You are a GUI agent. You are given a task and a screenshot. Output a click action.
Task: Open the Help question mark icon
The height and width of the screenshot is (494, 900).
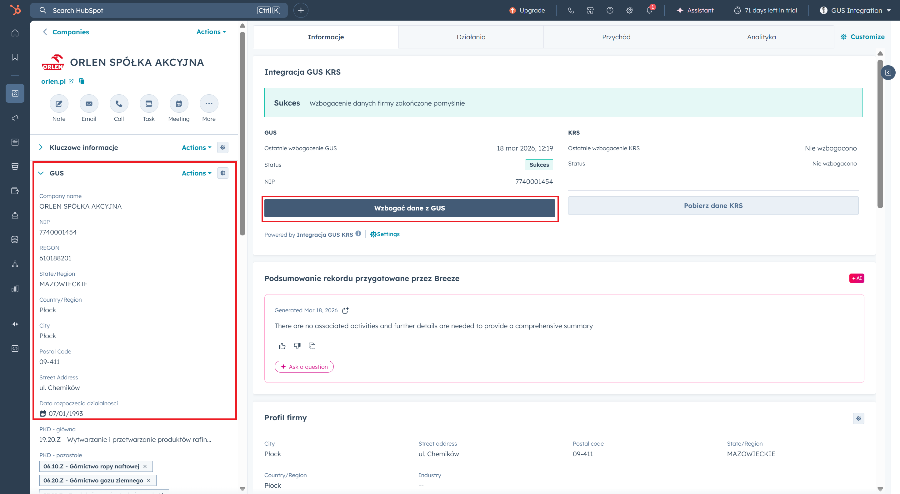click(610, 11)
